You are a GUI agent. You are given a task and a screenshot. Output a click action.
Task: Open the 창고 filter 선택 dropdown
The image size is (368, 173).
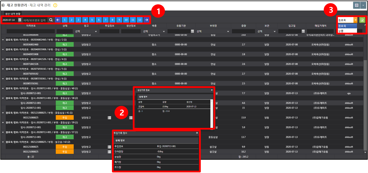(x=86, y=31)
